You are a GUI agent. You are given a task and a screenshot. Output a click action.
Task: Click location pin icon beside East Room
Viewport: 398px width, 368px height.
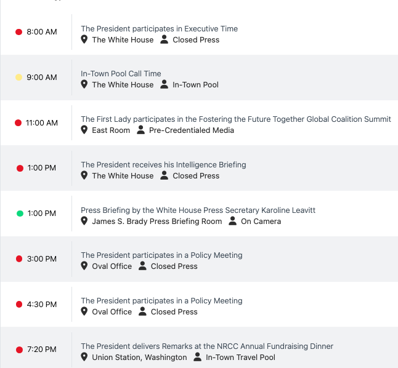click(84, 130)
